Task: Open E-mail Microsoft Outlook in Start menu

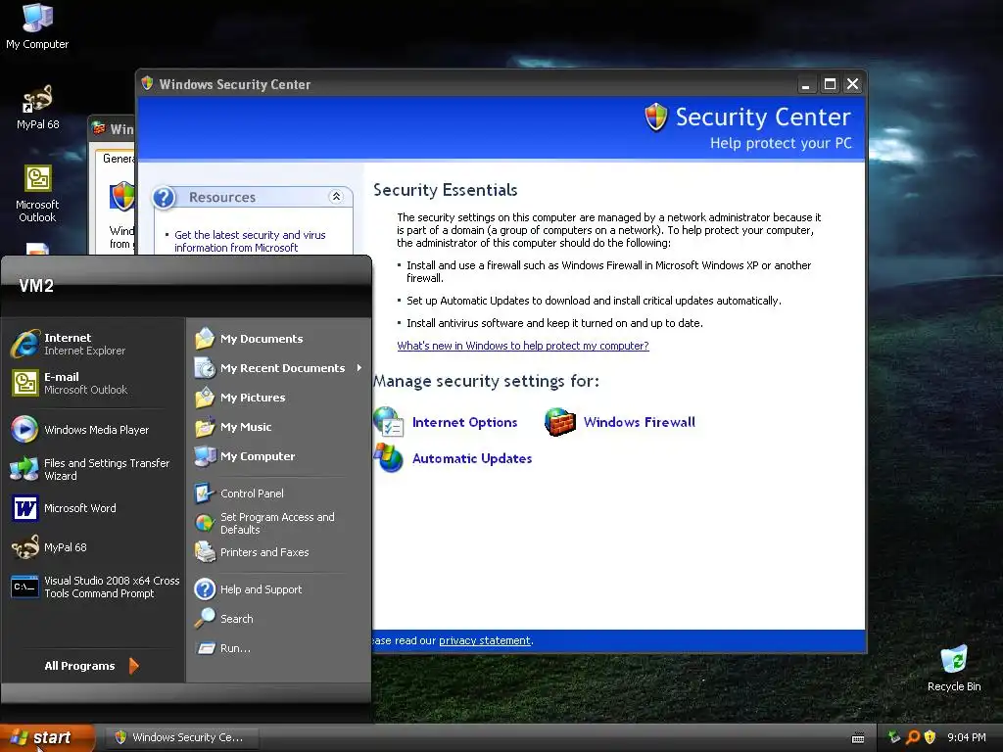Action: [x=93, y=383]
